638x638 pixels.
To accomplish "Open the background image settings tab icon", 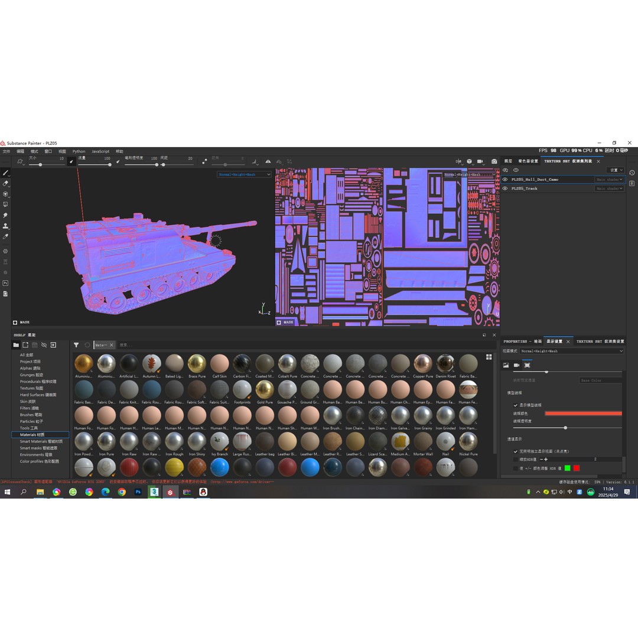I will 506,366.
